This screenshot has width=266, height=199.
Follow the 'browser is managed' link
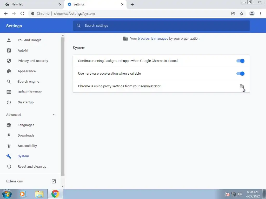153,39
